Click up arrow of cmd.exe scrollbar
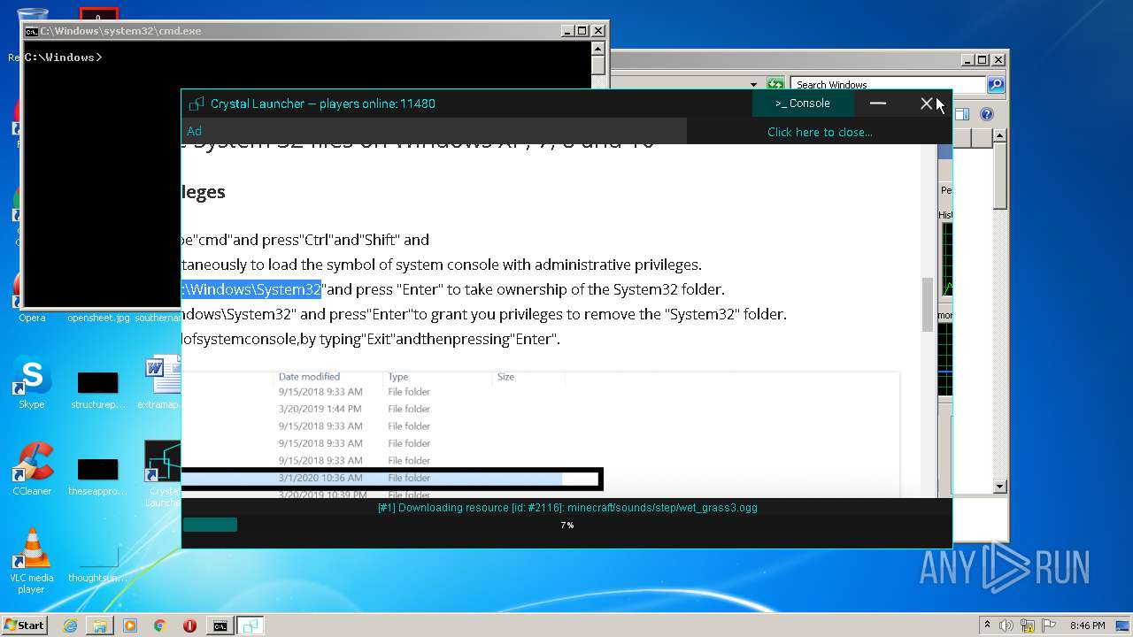Image resolution: width=1133 pixels, height=637 pixels. 598,50
